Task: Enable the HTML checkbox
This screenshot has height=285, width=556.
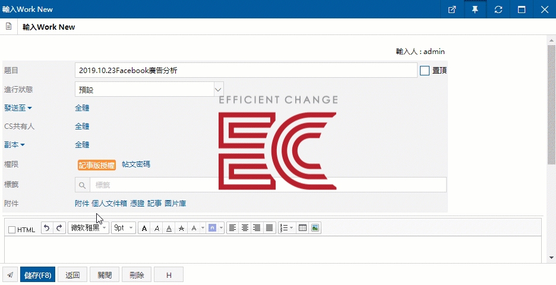Action: coord(12,230)
